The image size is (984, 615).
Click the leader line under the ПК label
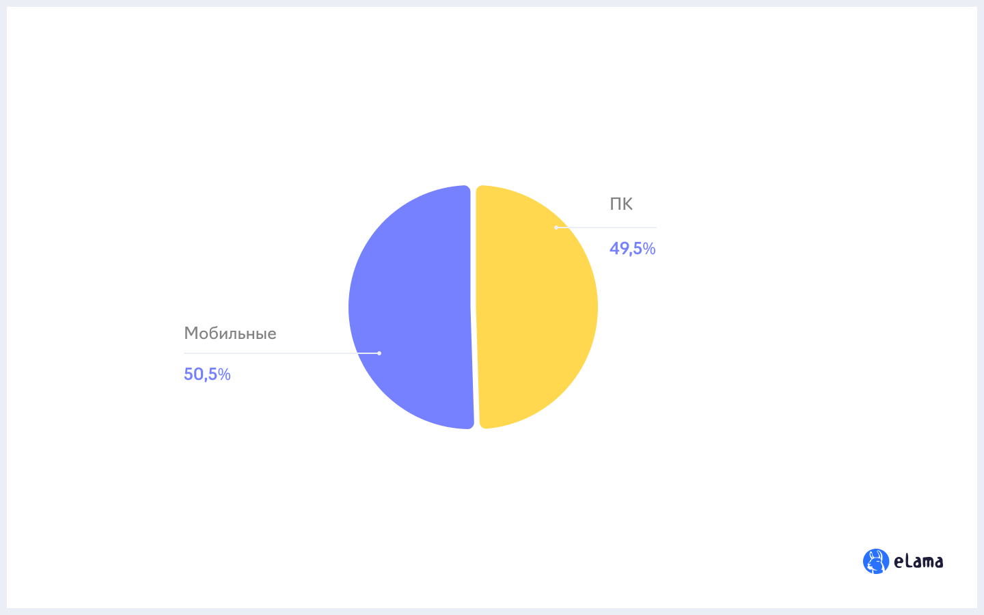607,228
